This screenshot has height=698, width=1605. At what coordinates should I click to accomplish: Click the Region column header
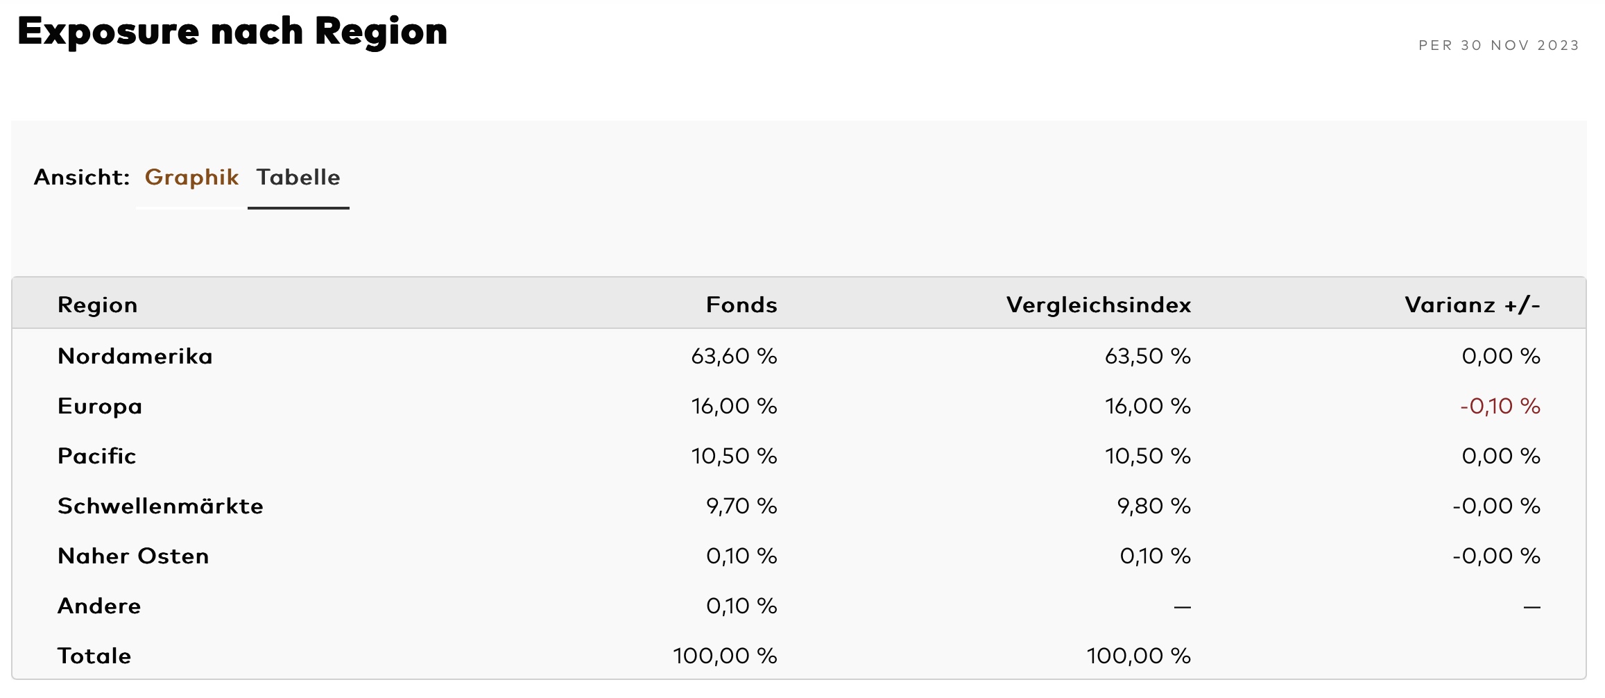pos(98,305)
